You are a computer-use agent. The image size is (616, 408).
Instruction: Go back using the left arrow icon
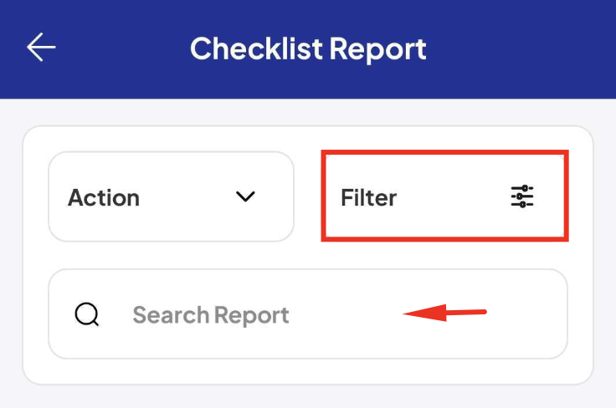tap(41, 47)
